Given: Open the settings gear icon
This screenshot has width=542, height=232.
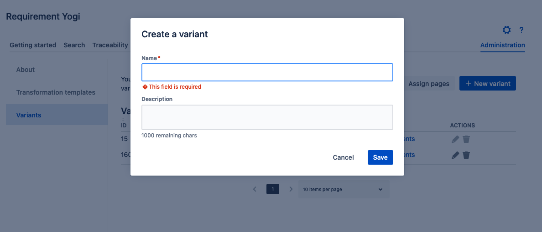Looking at the screenshot, I should pos(506,30).
